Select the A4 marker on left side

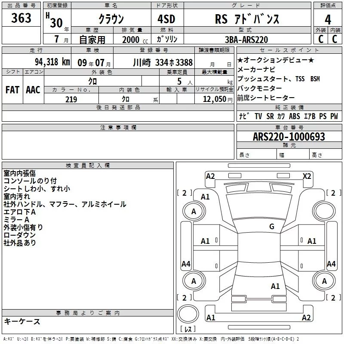[x=186, y=264]
